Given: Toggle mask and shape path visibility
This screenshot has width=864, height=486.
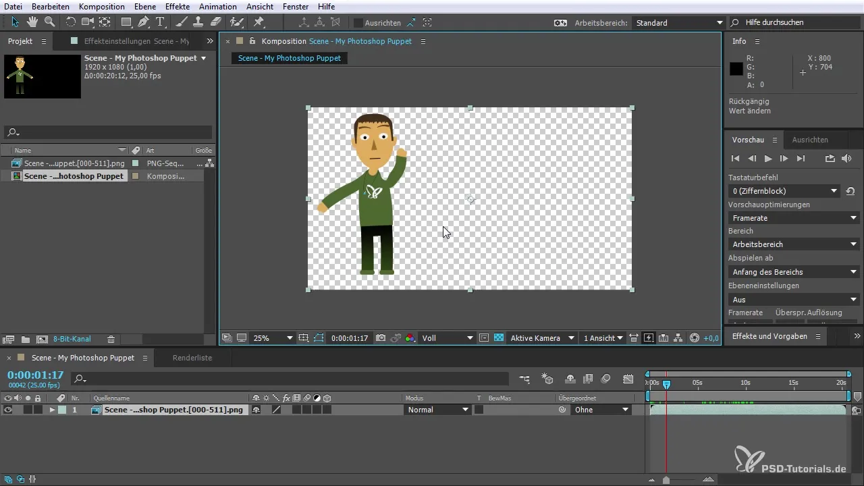Looking at the screenshot, I should click(319, 337).
